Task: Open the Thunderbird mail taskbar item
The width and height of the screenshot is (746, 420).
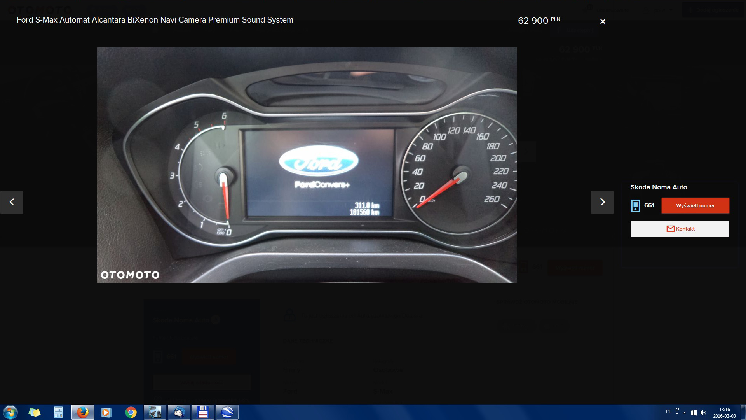Action: [x=179, y=412]
